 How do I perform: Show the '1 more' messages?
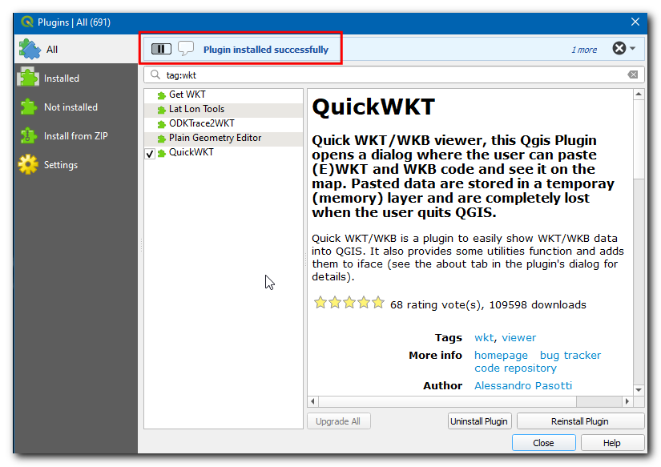tap(583, 50)
